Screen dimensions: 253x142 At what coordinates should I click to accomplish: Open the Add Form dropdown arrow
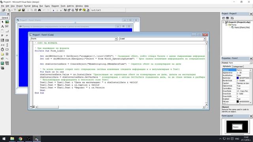(x=12, y=10)
